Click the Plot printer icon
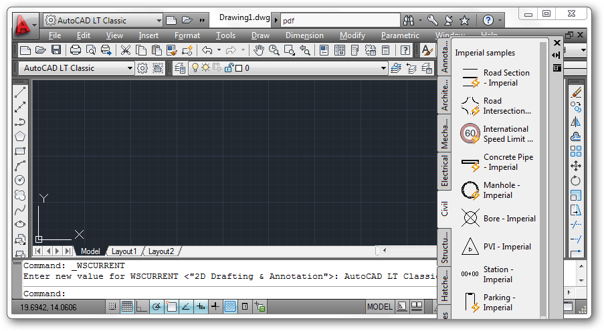Image resolution: width=604 pixels, height=331 pixels. [x=76, y=50]
